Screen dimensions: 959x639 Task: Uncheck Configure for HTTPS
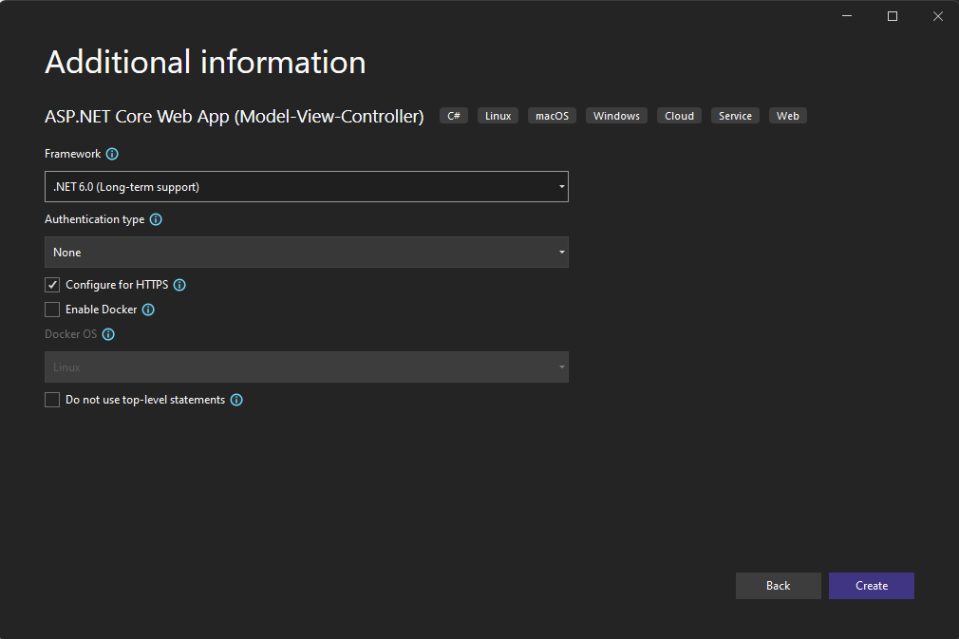(52, 284)
